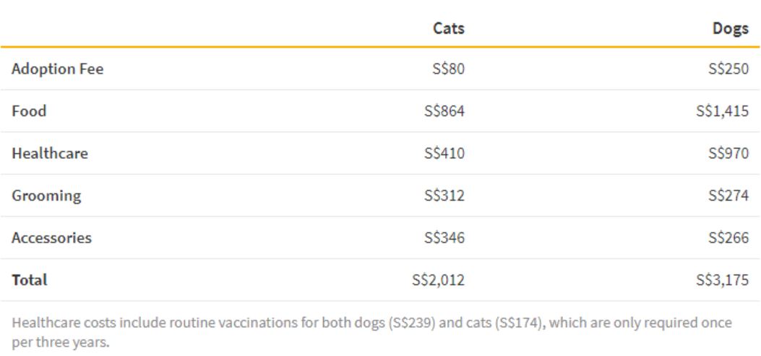Click the dogs accessories cost S$266
The width and height of the screenshot is (761, 356).
[x=728, y=238]
